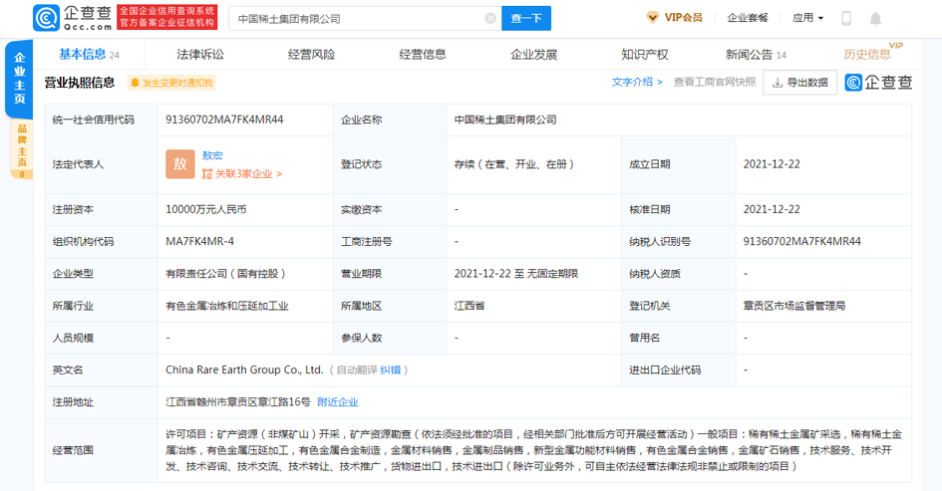Select registered capital 10000万元人民币
Viewport: 942px width, 491px height.
[206, 209]
